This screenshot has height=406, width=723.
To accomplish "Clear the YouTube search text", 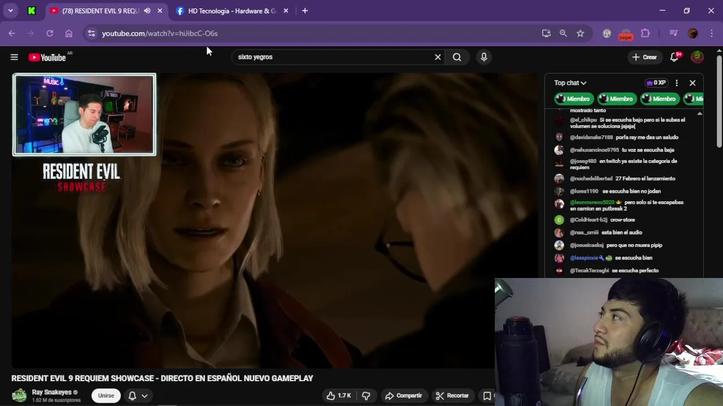I will pyautogui.click(x=438, y=57).
